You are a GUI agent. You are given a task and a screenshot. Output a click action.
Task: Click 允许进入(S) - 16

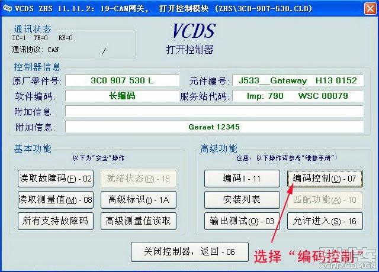[x=325, y=221]
